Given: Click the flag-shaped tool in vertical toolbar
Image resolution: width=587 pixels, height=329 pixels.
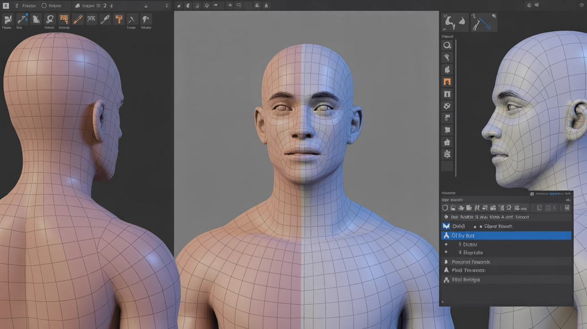Looking at the screenshot, I should pos(447,130).
